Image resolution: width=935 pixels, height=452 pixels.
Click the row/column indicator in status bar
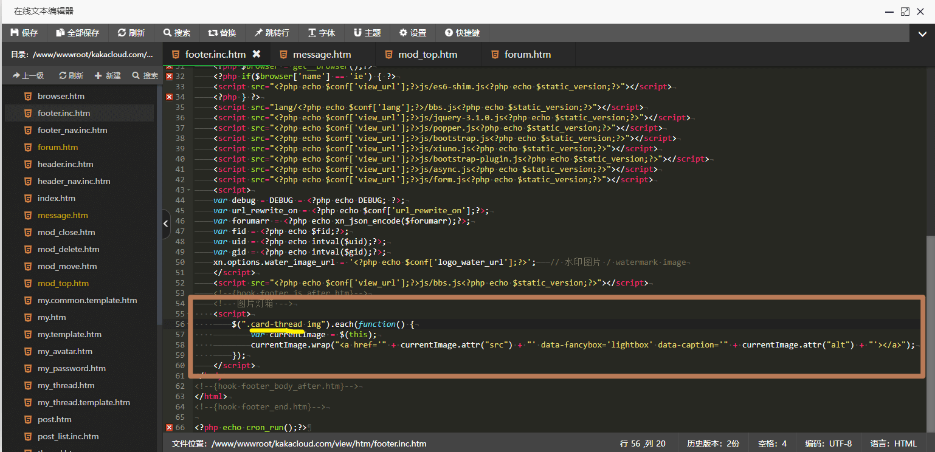[643, 443]
